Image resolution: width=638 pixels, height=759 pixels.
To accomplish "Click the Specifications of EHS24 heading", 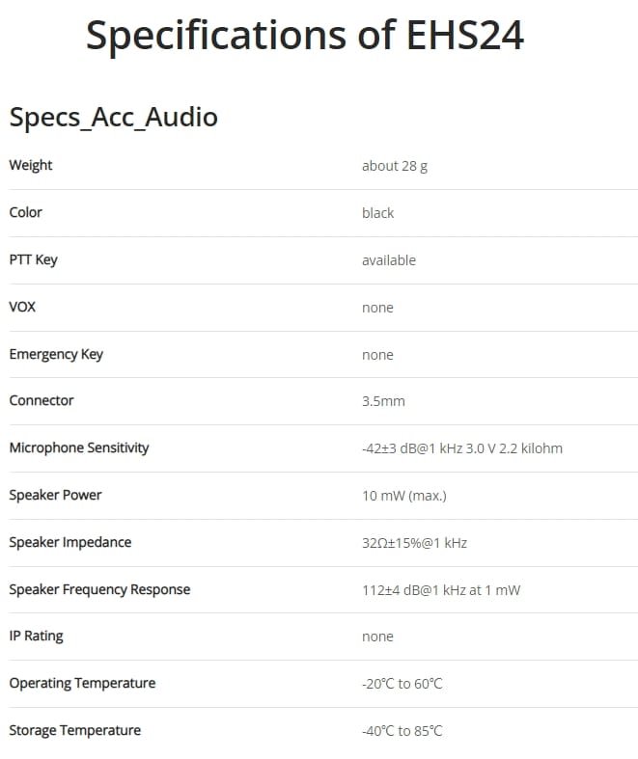I will point(305,36).
